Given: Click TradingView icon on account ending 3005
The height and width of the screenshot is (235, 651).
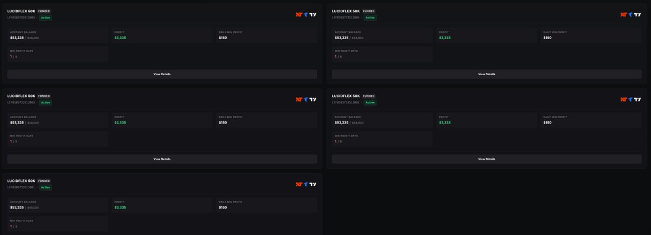Looking at the screenshot, I should coord(313,15).
